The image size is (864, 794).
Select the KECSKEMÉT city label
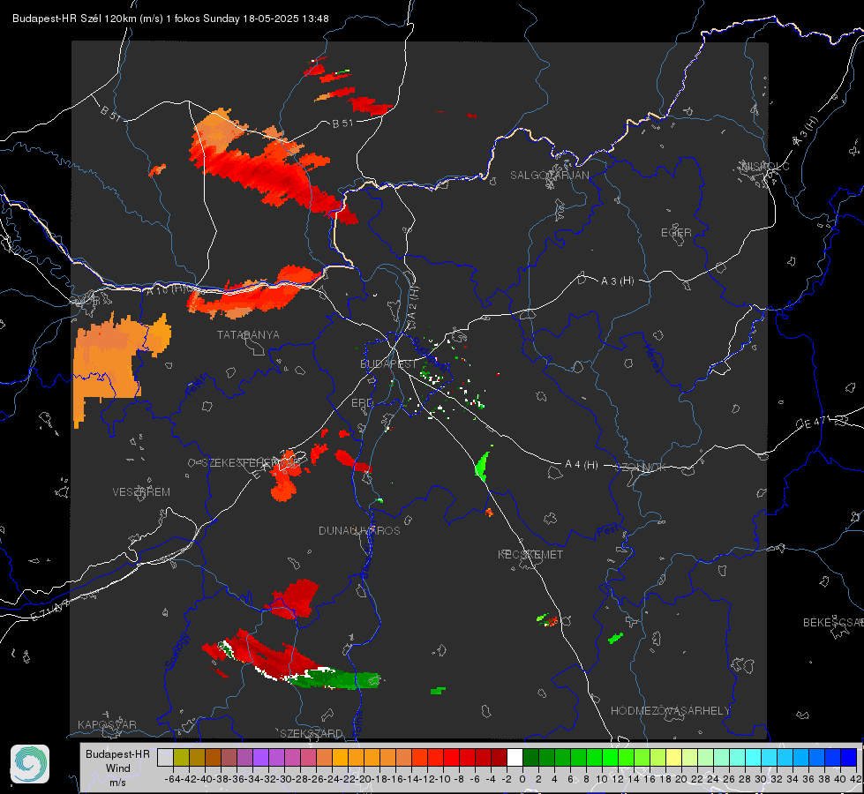(530, 555)
